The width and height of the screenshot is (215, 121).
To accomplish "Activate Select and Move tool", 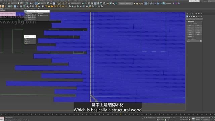I will [x=31, y=3].
